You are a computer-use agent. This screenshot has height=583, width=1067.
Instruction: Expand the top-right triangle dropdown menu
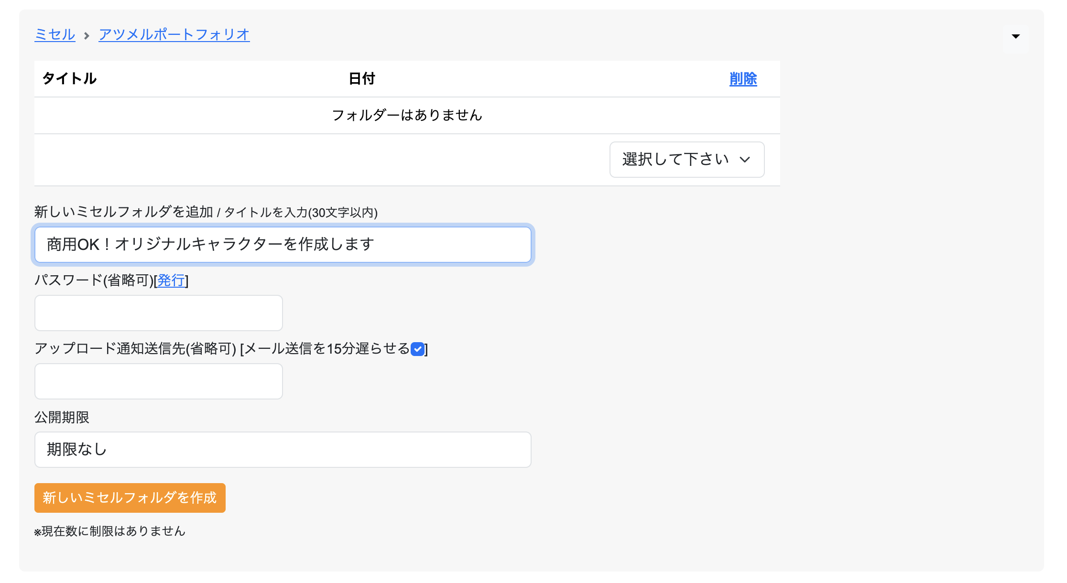pos(1016,36)
